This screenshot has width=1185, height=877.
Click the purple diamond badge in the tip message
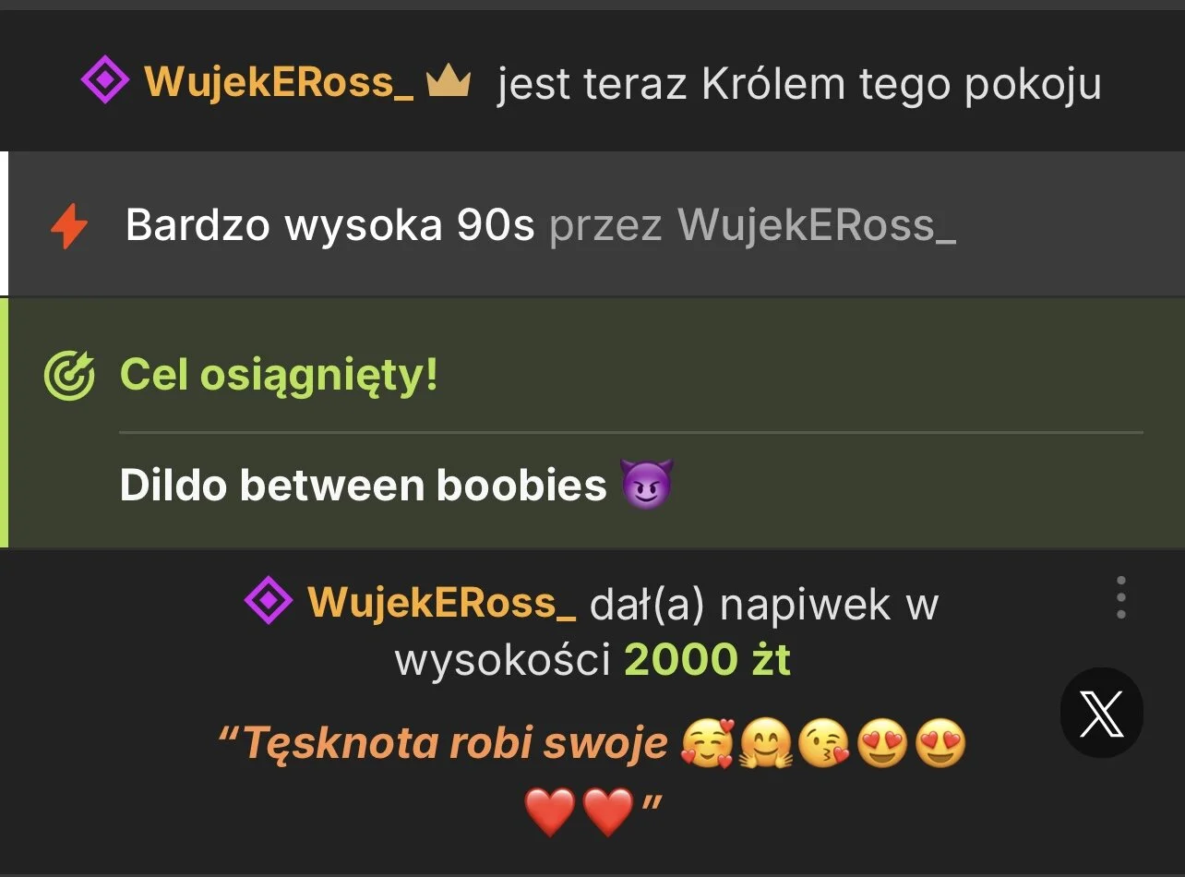point(269,602)
